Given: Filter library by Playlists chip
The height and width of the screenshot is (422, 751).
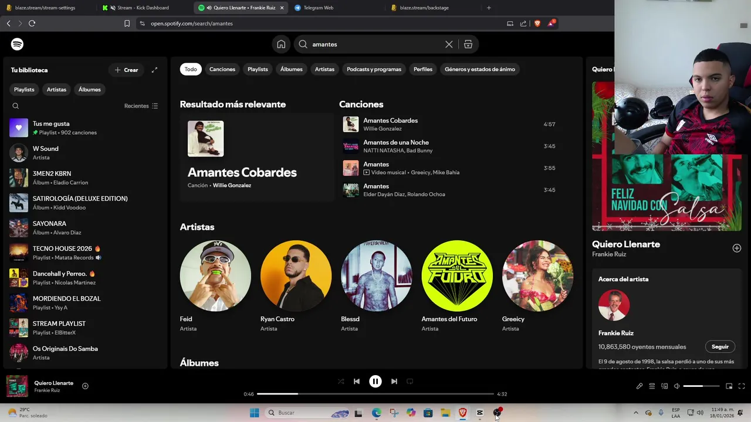Looking at the screenshot, I should coord(24,90).
